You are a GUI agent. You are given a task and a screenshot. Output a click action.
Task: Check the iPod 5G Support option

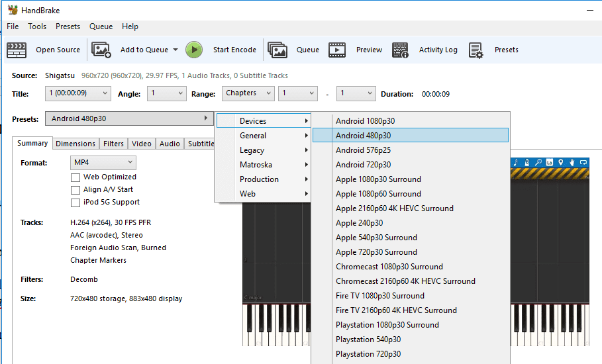[75, 203]
